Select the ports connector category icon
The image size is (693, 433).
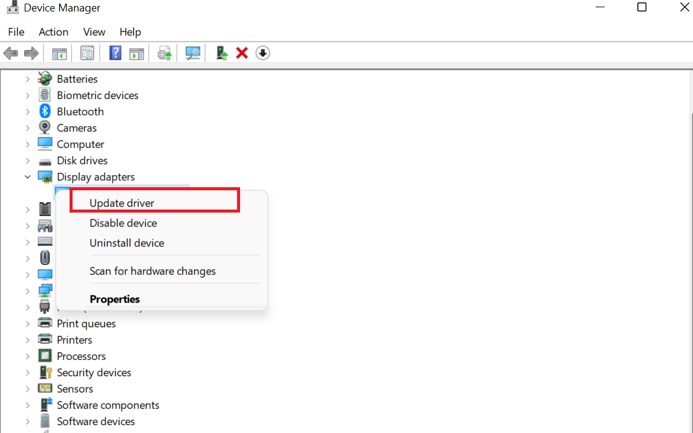[x=45, y=307]
